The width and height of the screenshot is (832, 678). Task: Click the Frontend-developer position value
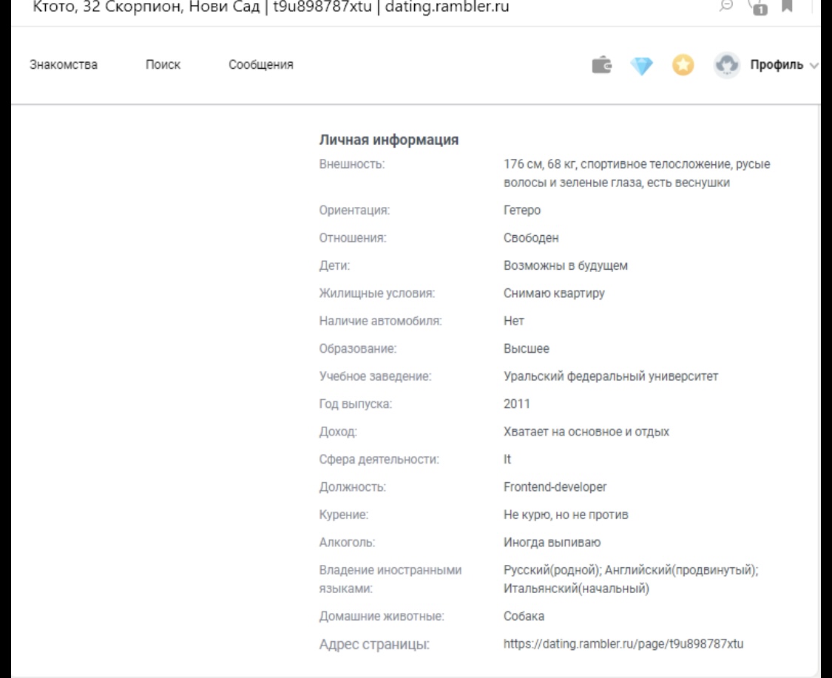(555, 487)
